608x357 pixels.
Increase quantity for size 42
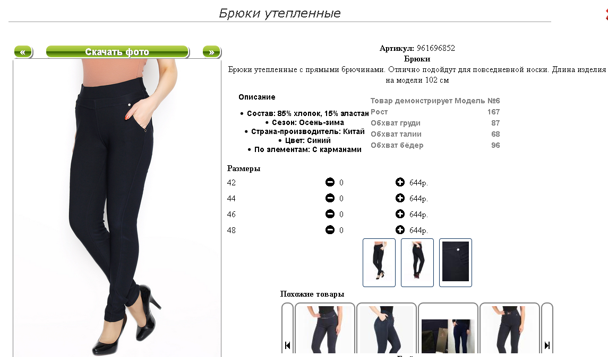coord(400,182)
